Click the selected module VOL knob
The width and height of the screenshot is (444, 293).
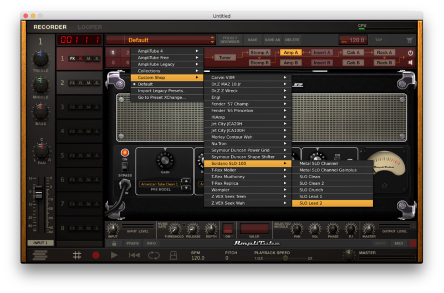[x=315, y=229]
